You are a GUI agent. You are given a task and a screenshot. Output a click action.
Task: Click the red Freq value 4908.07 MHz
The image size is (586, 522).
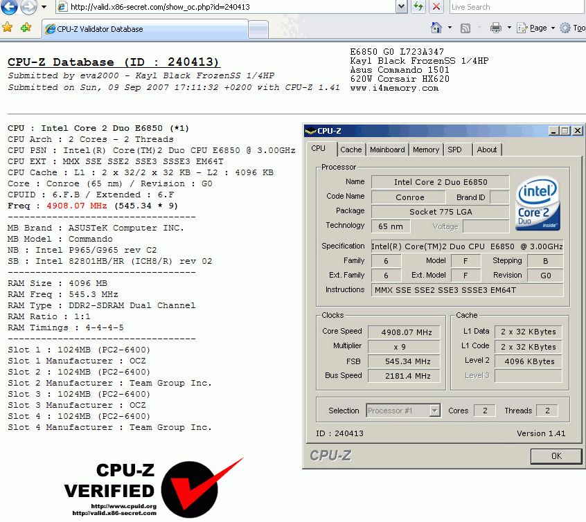coord(77,206)
